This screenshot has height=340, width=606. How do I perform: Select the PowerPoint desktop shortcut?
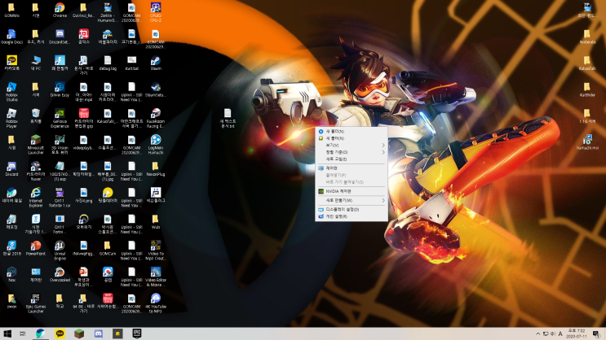[x=36, y=248]
